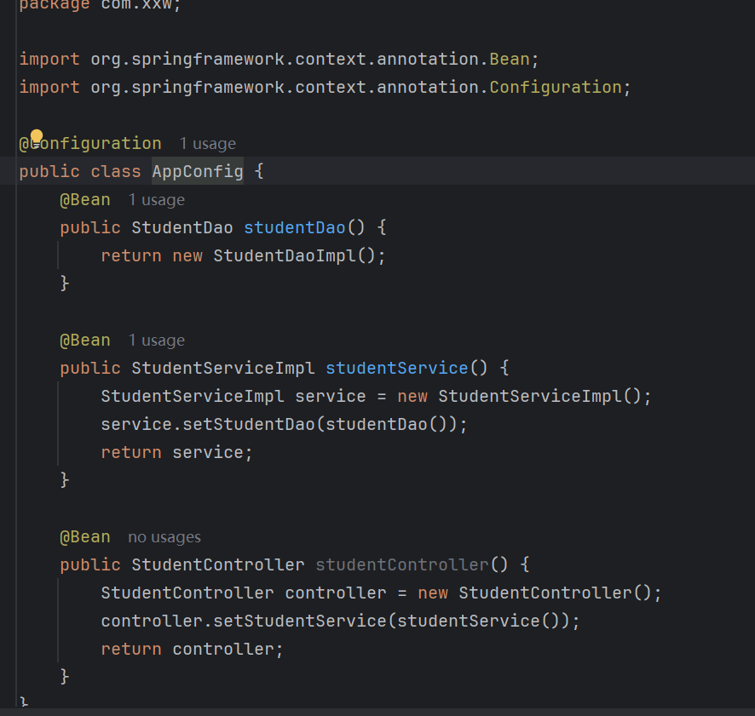This screenshot has width=755, height=716.
Task: Click the 'controller' variable declaration name
Action: pyautogui.click(x=336, y=593)
